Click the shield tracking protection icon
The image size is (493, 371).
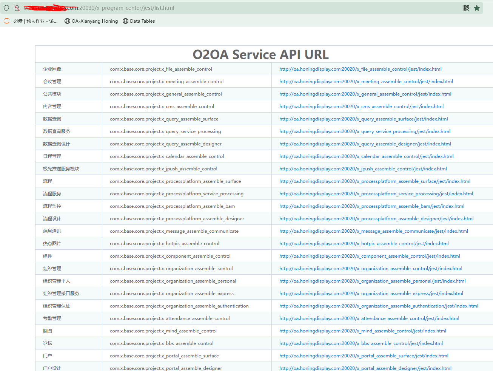6,8
